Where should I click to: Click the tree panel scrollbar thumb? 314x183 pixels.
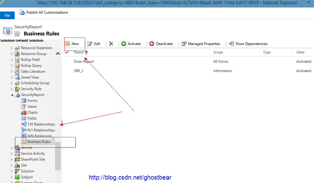point(58,156)
